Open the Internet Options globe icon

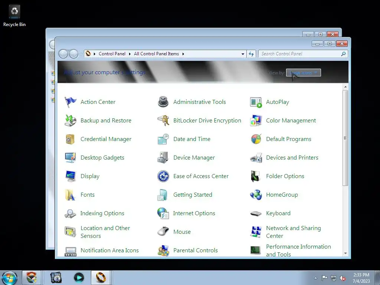(163, 213)
